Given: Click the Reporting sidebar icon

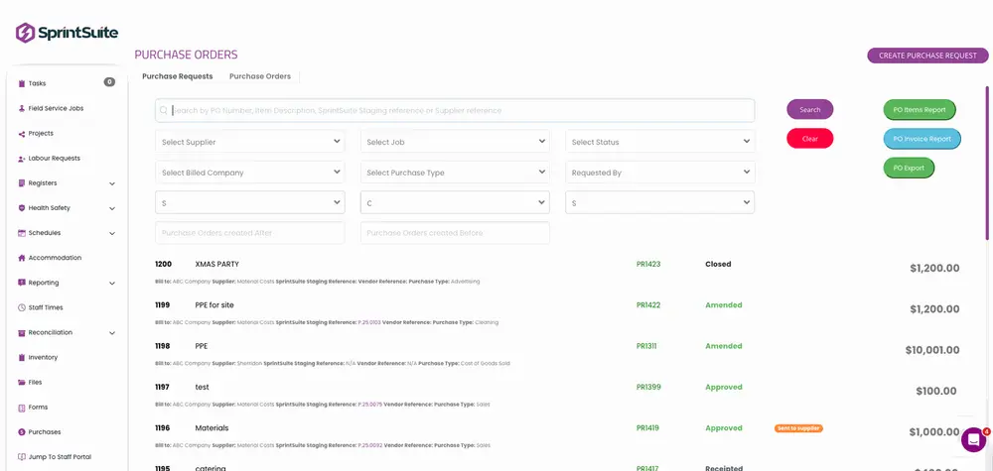Looking at the screenshot, I should pos(22,283).
